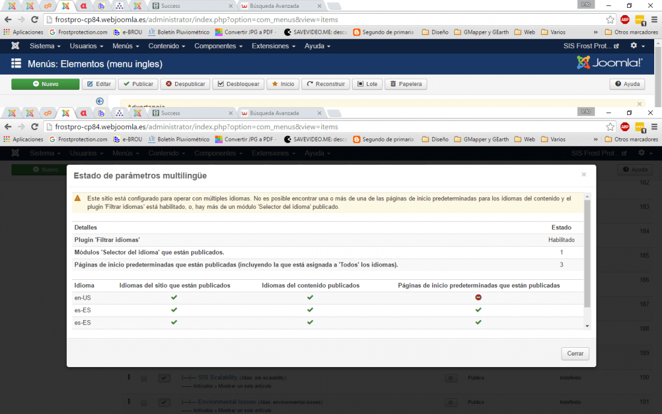Click the Joomla! logo in the header
Screen dimensions: 662x414
click(x=610, y=63)
